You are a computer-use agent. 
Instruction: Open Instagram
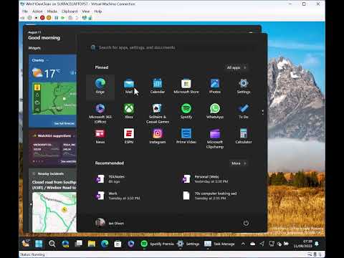coord(158,136)
